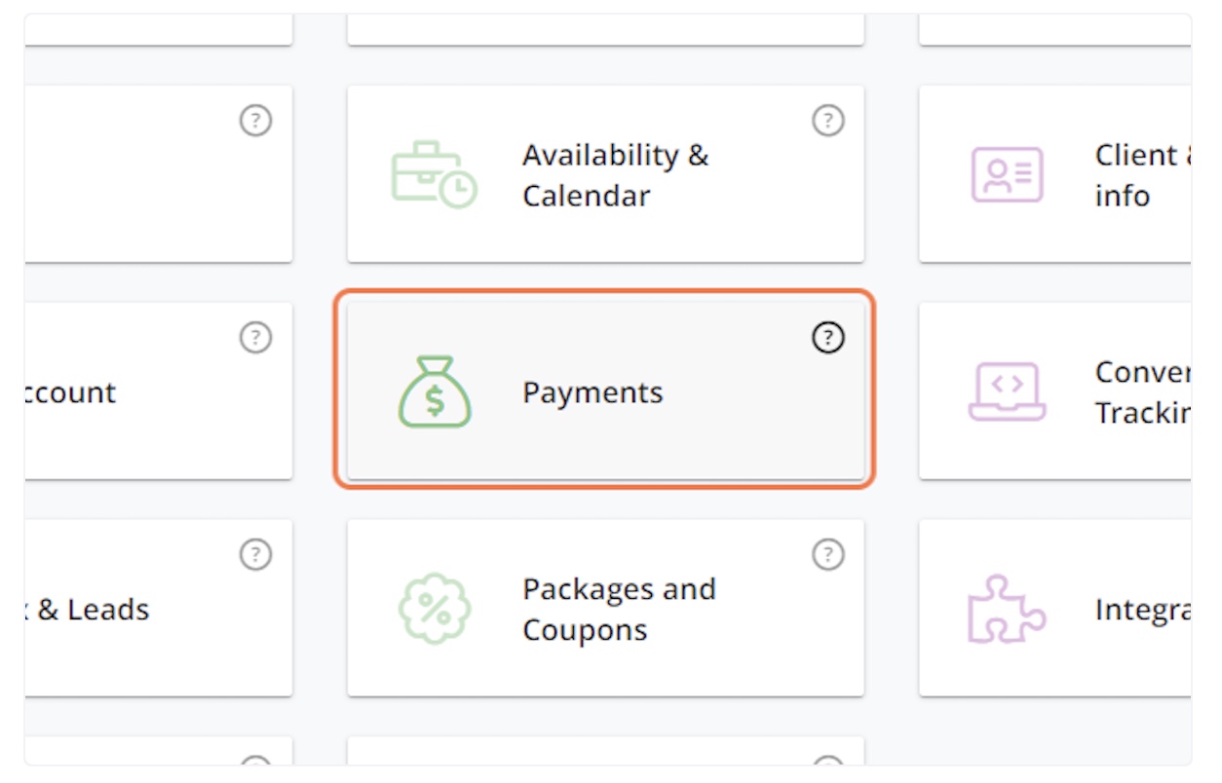This screenshot has width=1222, height=783.
Task: Click the money bag Payments icon
Action: point(435,392)
